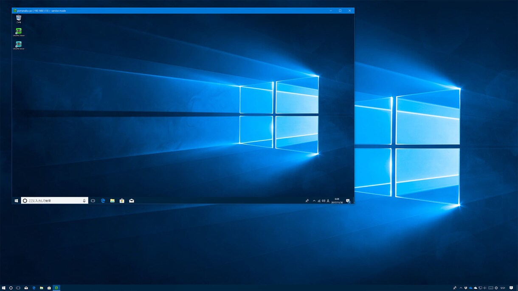Click the IME mode icon in local tray
Screen dimensions: 518x291
tap(496, 288)
